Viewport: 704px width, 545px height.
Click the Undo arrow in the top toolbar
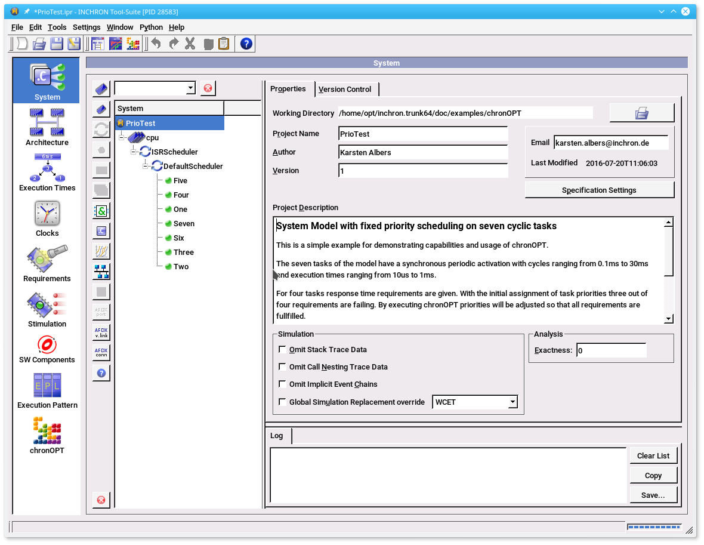[x=156, y=44]
